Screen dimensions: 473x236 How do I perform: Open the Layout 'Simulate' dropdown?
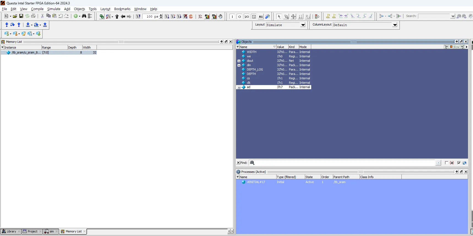point(303,25)
